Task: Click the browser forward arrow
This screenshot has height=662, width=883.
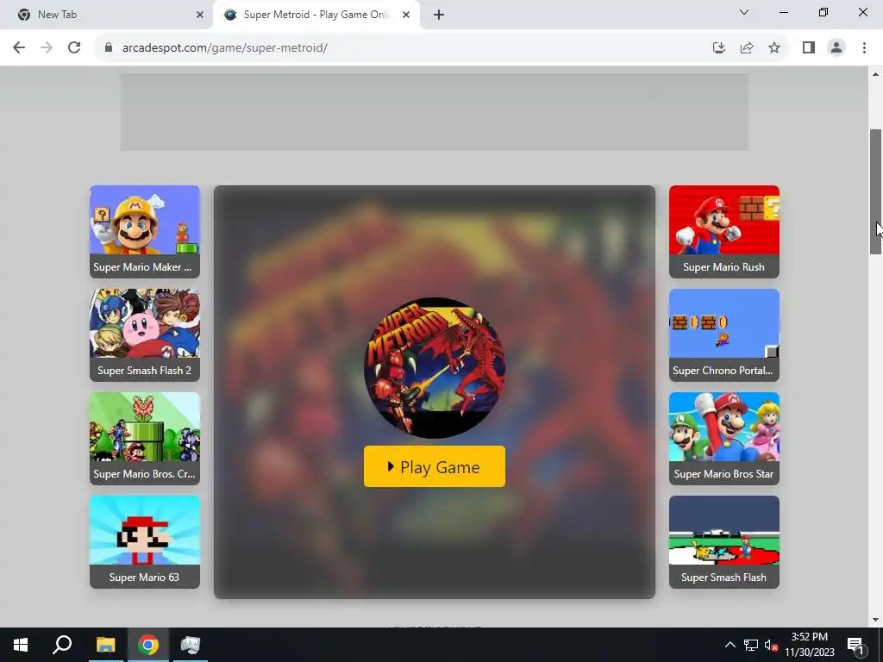Action: 47,48
